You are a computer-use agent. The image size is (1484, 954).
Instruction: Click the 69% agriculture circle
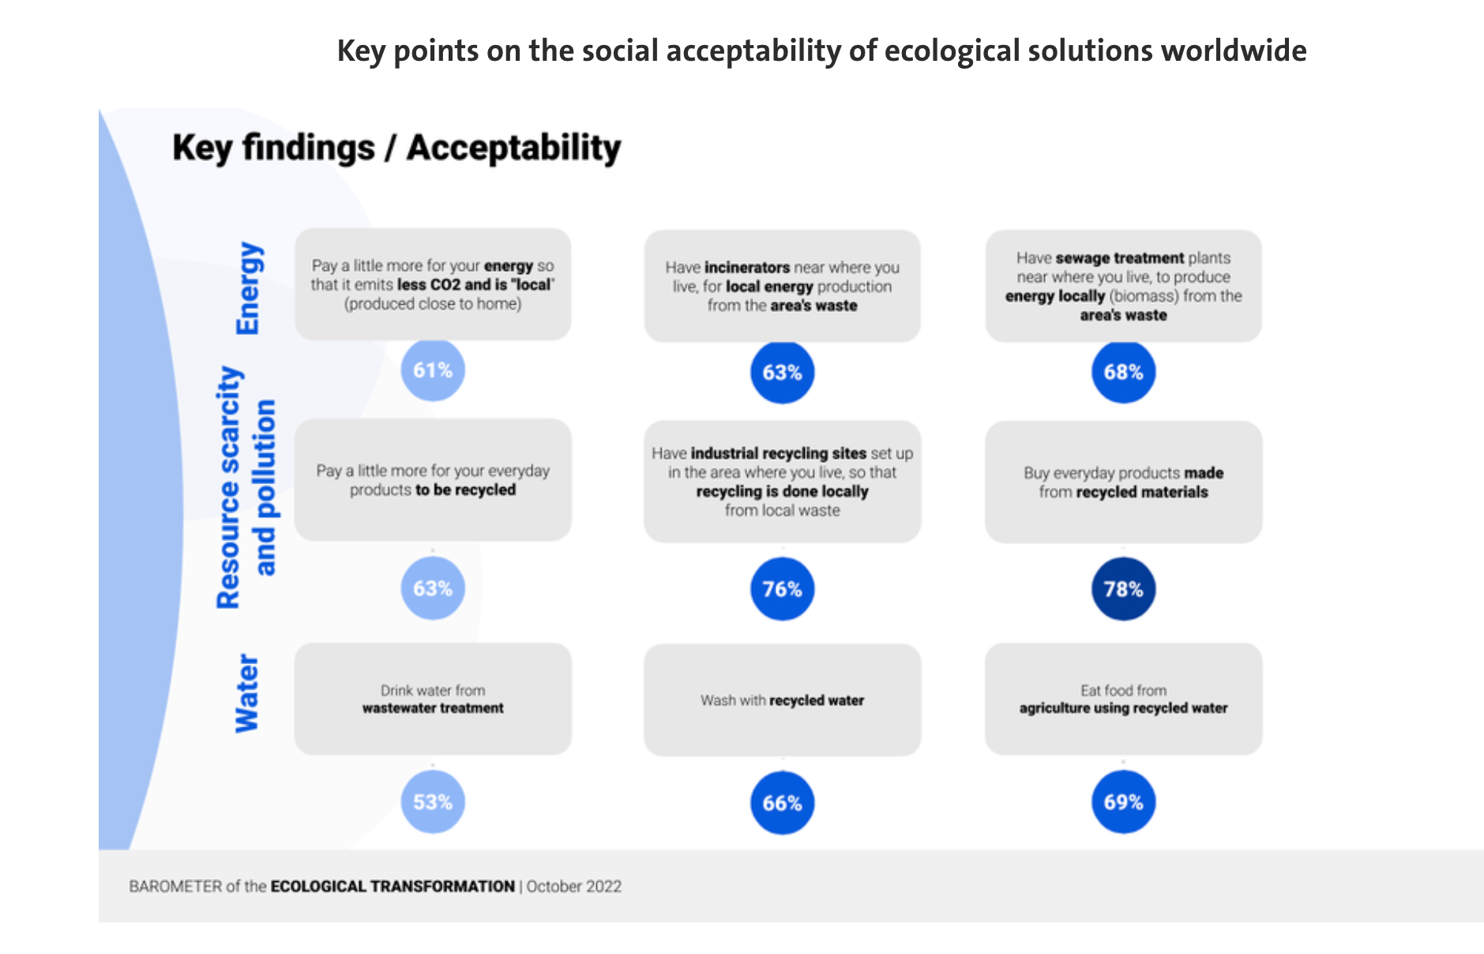[x=1123, y=802]
